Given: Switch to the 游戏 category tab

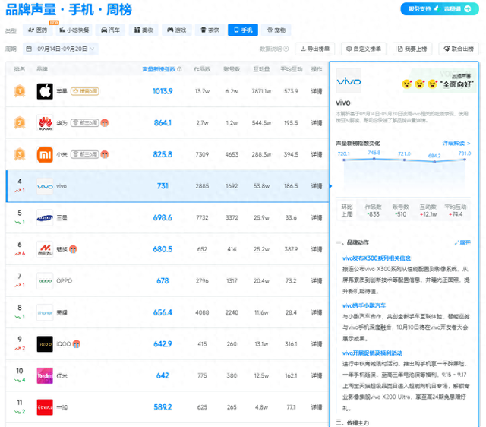Looking at the screenshot, I should [x=177, y=30].
